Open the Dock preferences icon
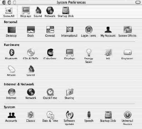The image size is (142, 129). pos(31,29)
